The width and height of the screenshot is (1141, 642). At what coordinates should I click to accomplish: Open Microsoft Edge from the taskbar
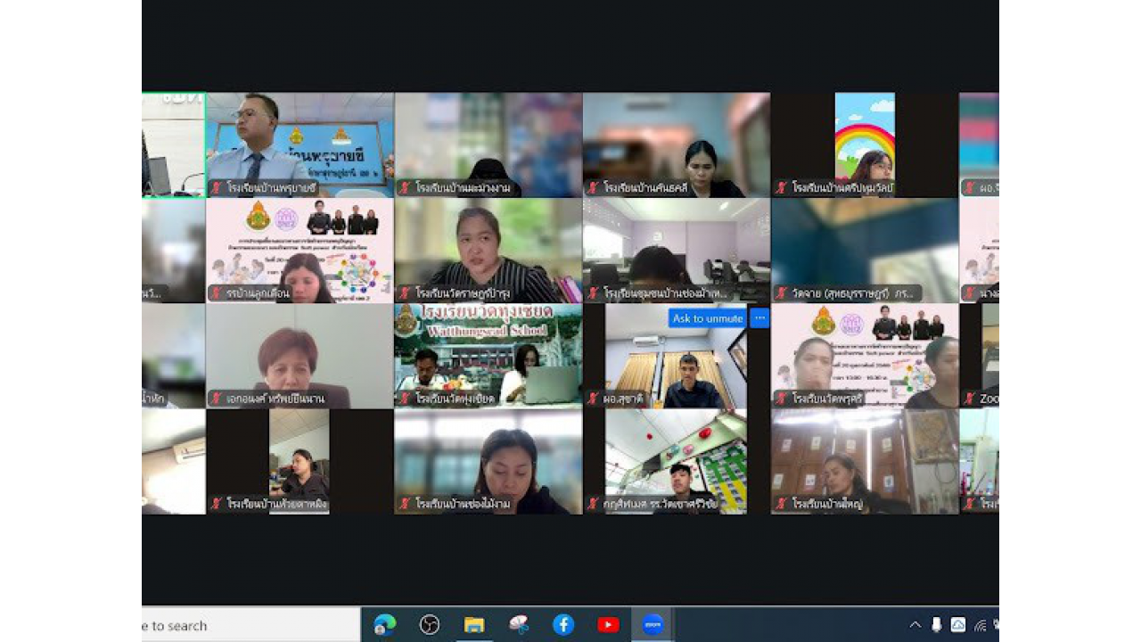pos(384,625)
